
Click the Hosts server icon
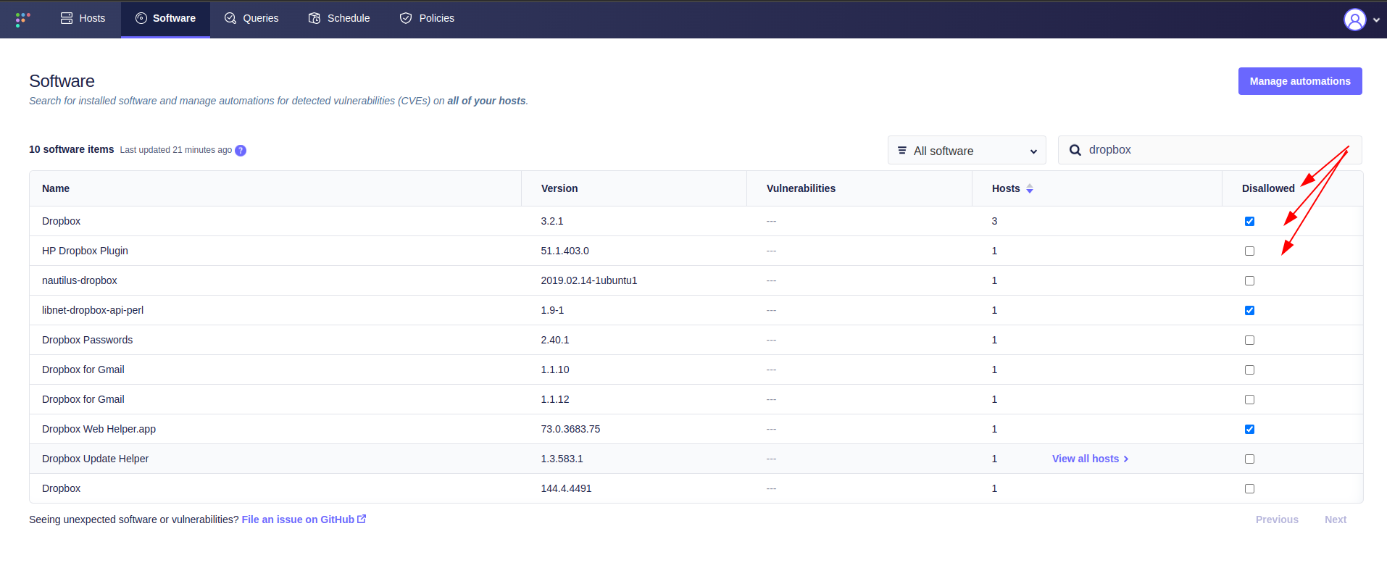pos(67,18)
